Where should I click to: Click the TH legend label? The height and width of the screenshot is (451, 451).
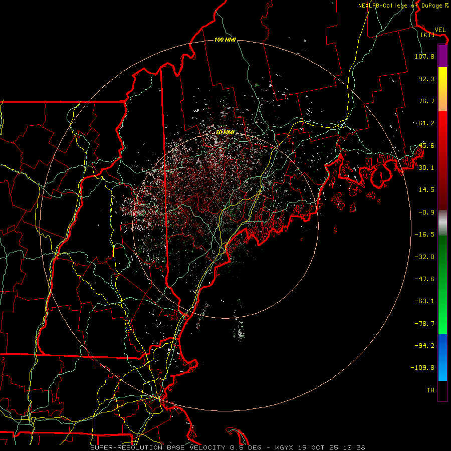(430, 390)
